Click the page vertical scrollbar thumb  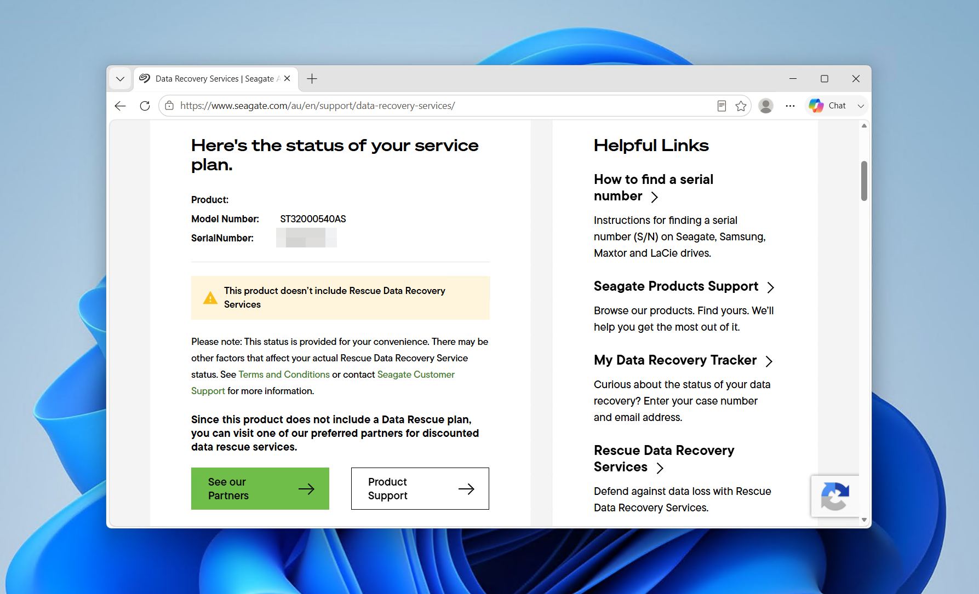tap(864, 181)
